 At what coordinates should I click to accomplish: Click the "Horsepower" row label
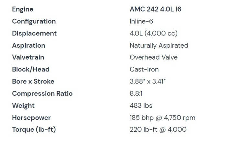pyautogui.click(x=31, y=118)
